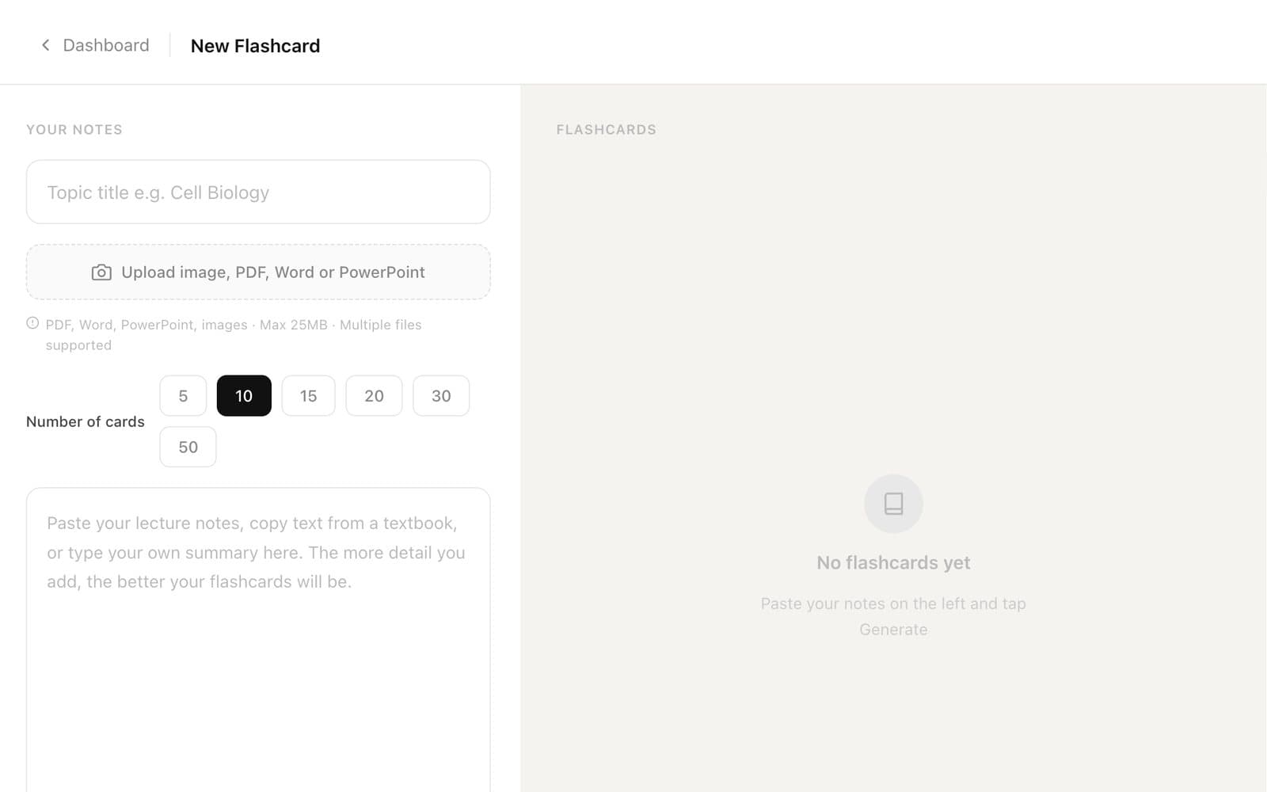This screenshot has width=1267, height=792.
Task: Select the 10 cards option
Action: tap(244, 396)
